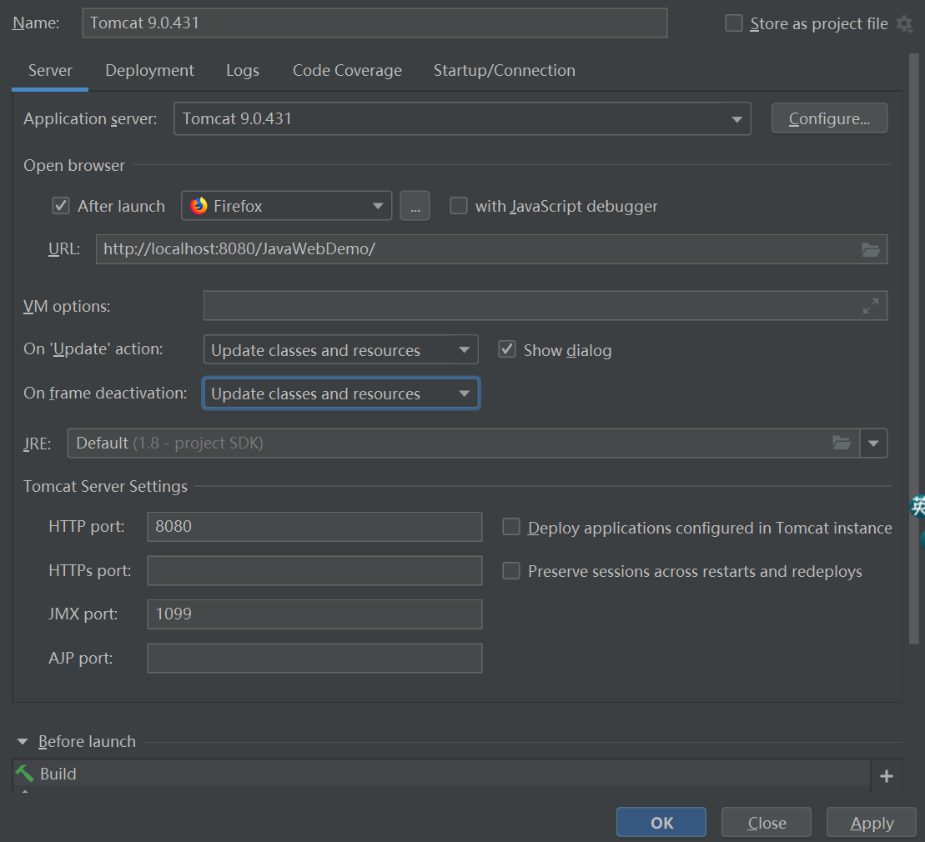This screenshot has width=925, height=842.
Task: Open the Startup/Connection tab
Action: (504, 71)
